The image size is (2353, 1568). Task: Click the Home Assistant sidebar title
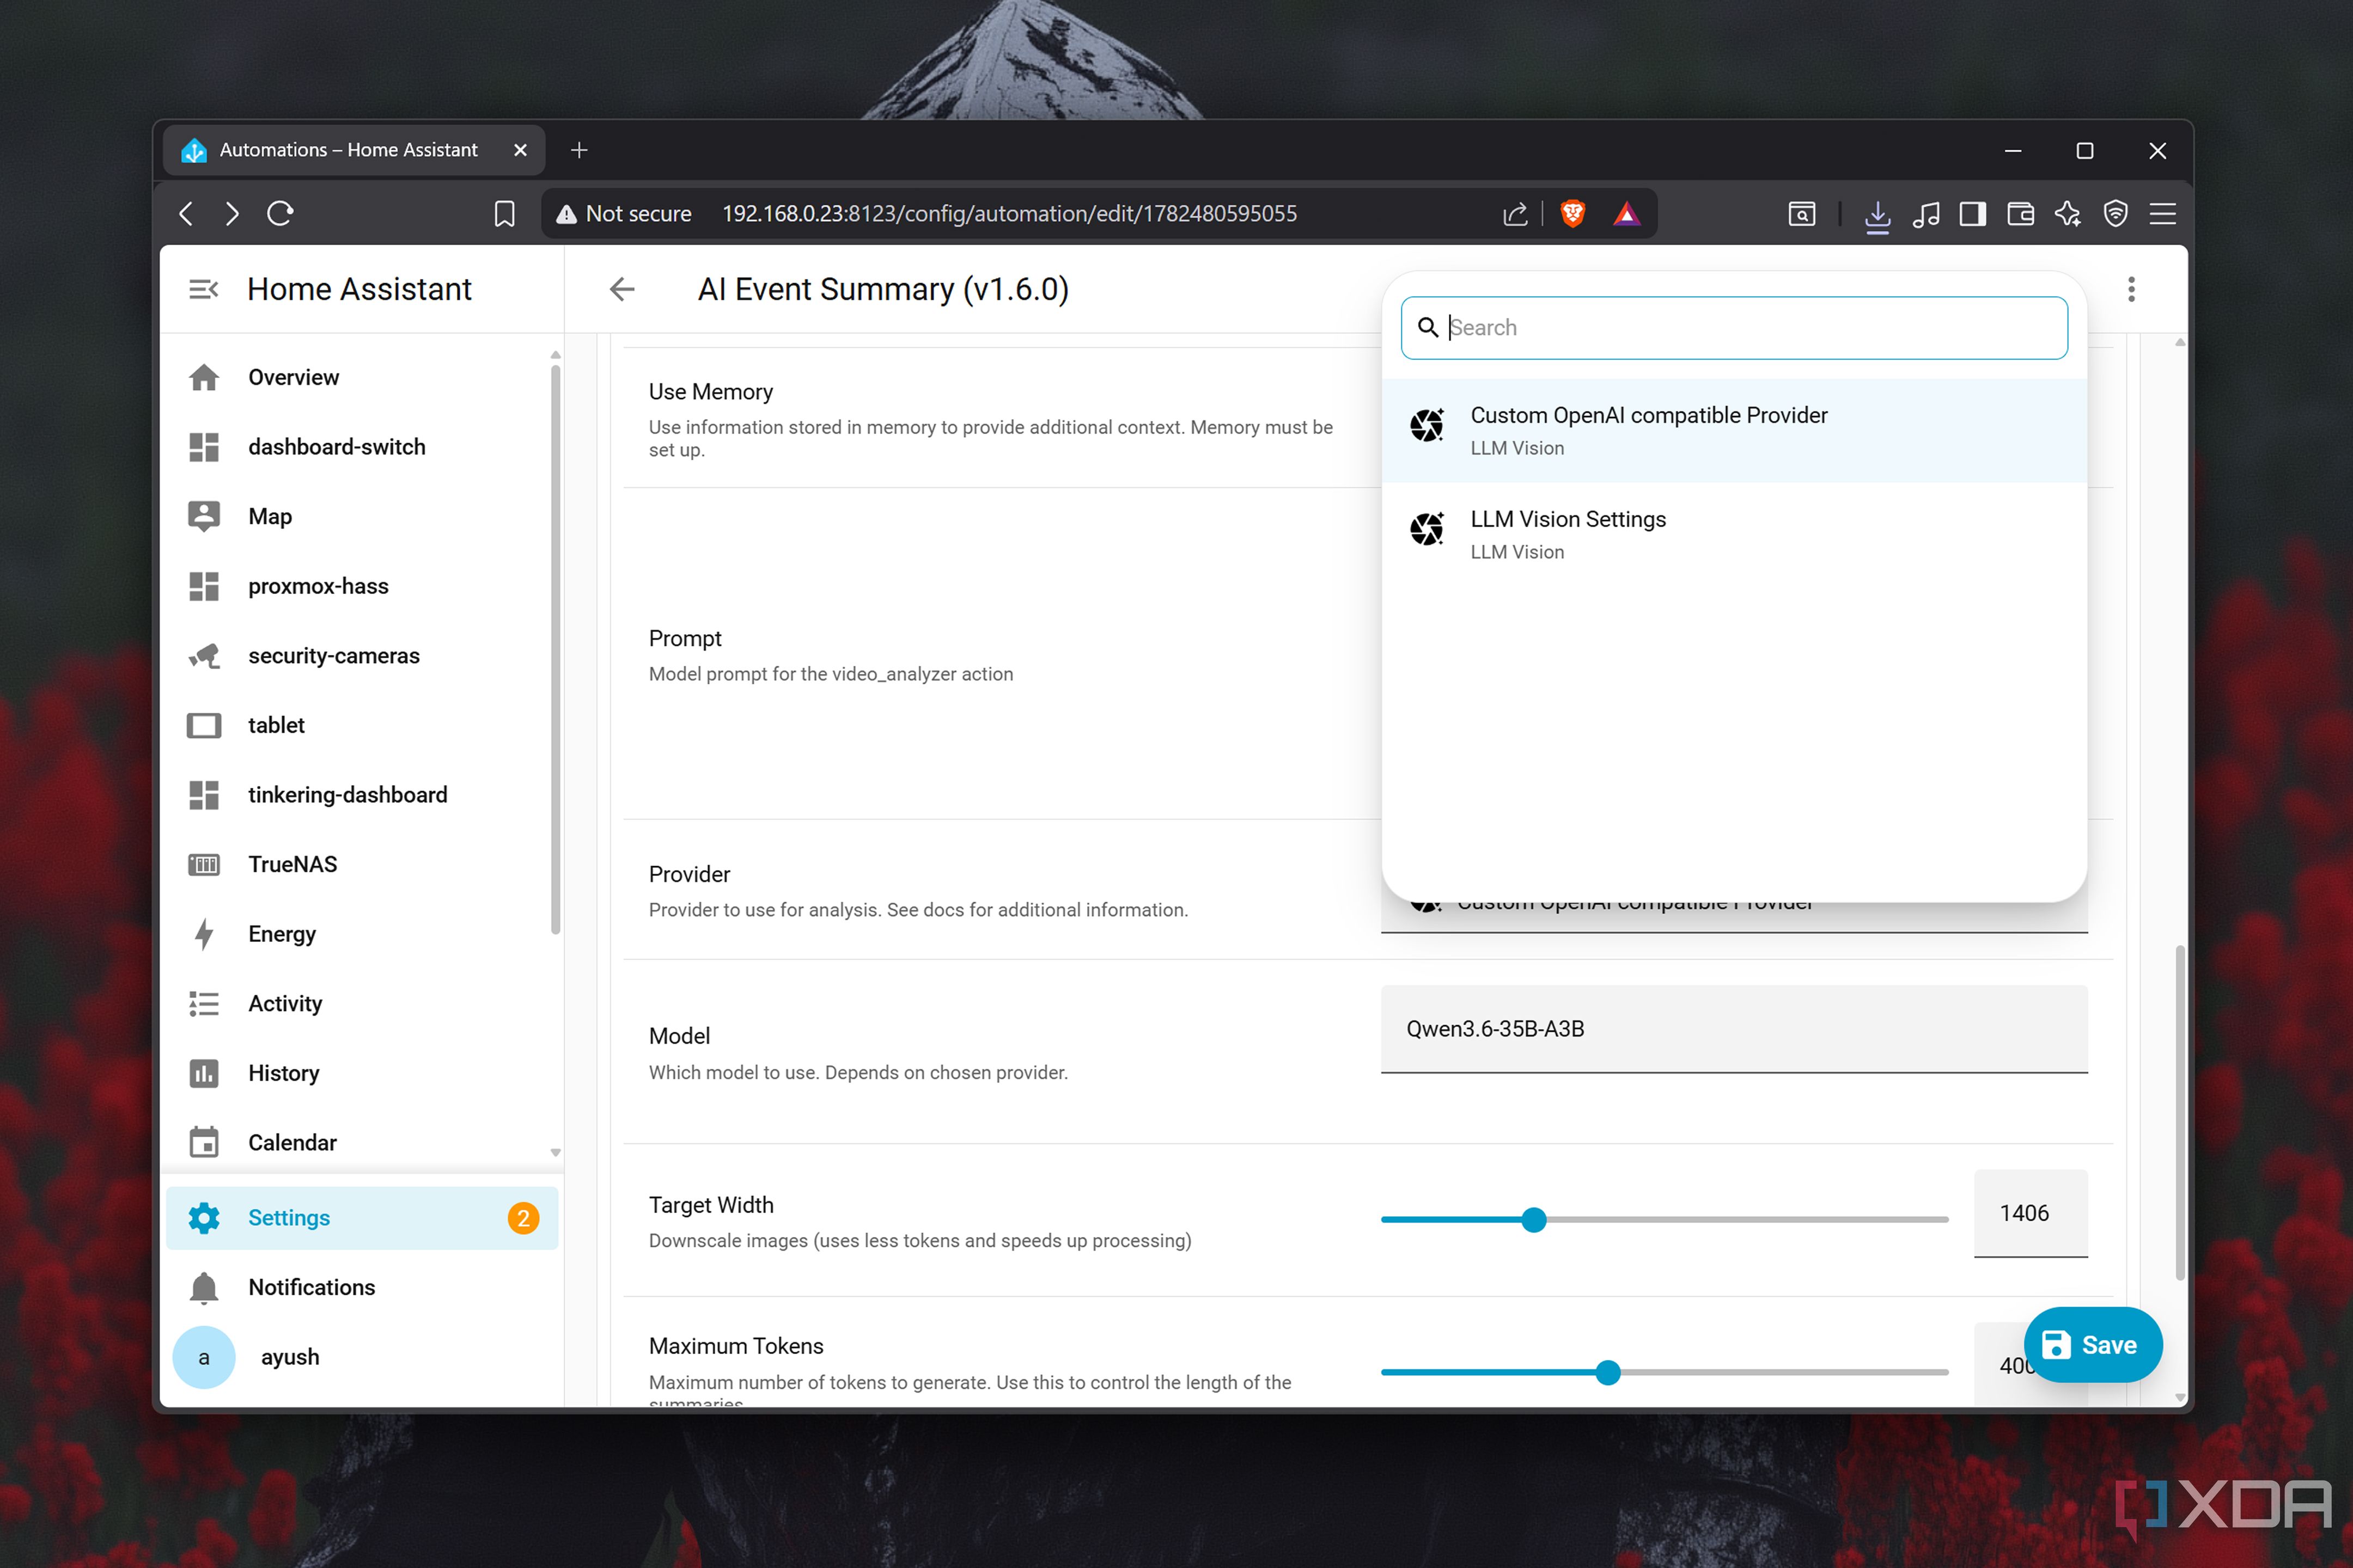[359, 289]
